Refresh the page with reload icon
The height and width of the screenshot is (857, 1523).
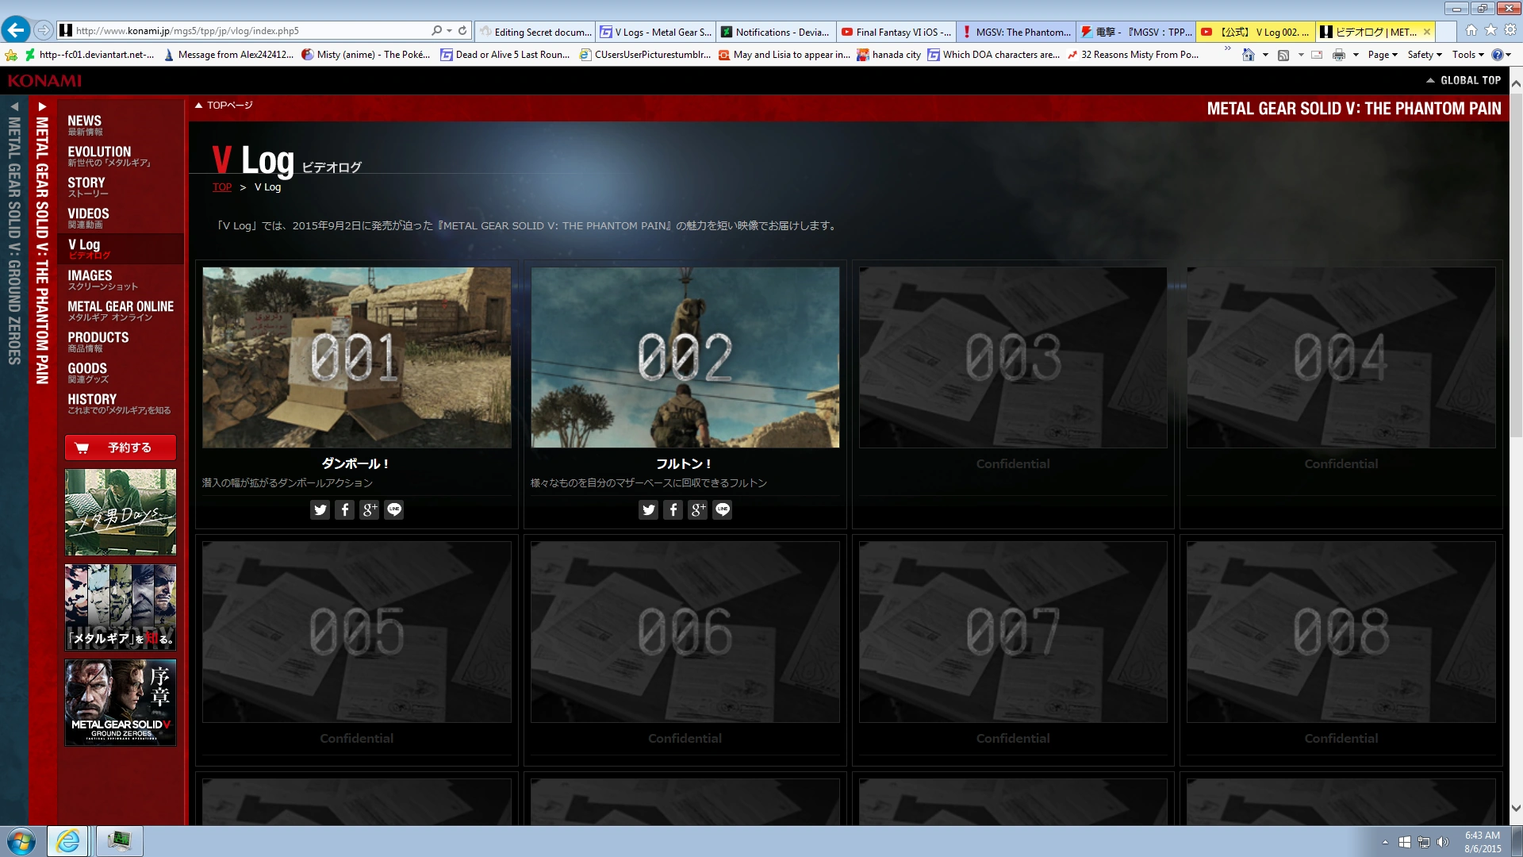[x=462, y=31]
